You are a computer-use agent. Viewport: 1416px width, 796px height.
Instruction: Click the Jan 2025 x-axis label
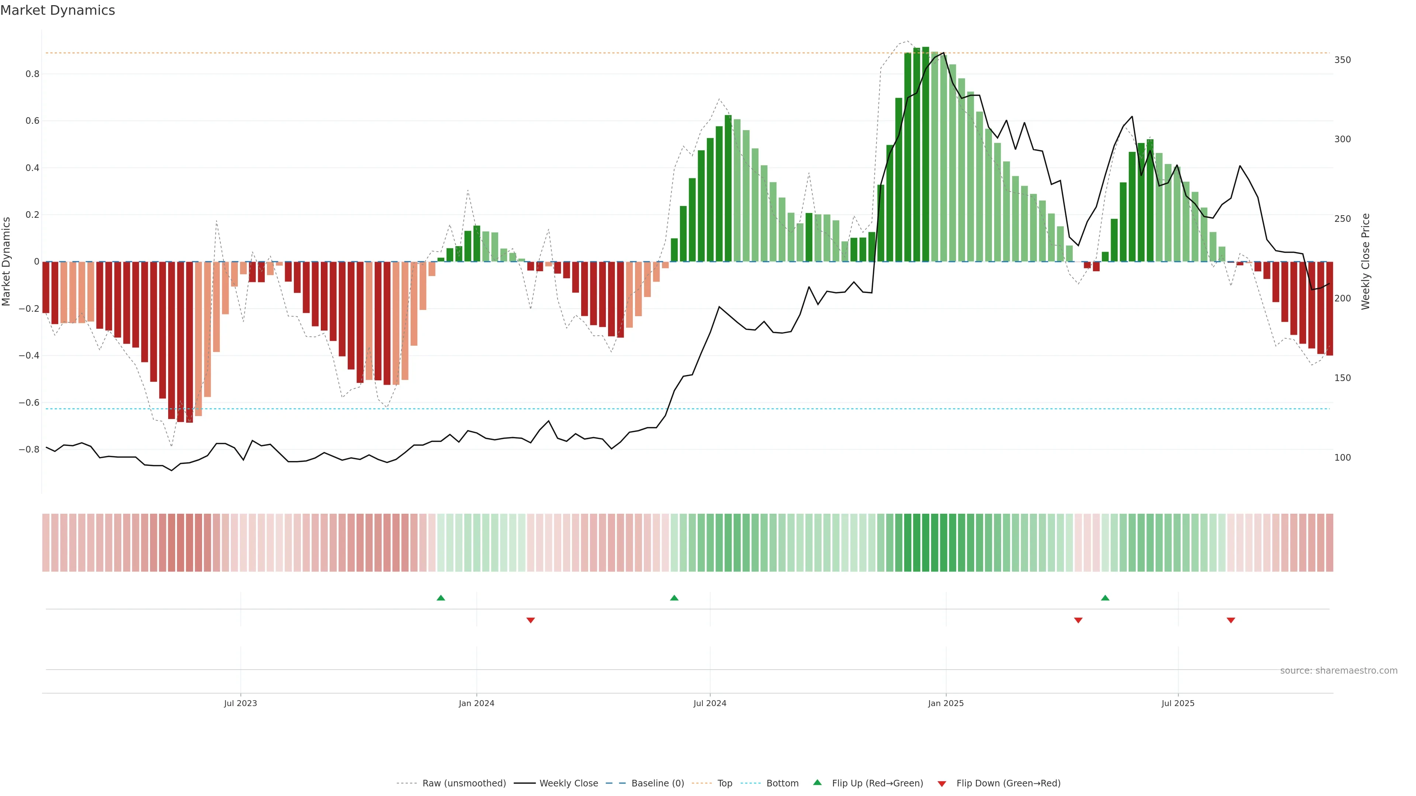click(x=945, y=703)
